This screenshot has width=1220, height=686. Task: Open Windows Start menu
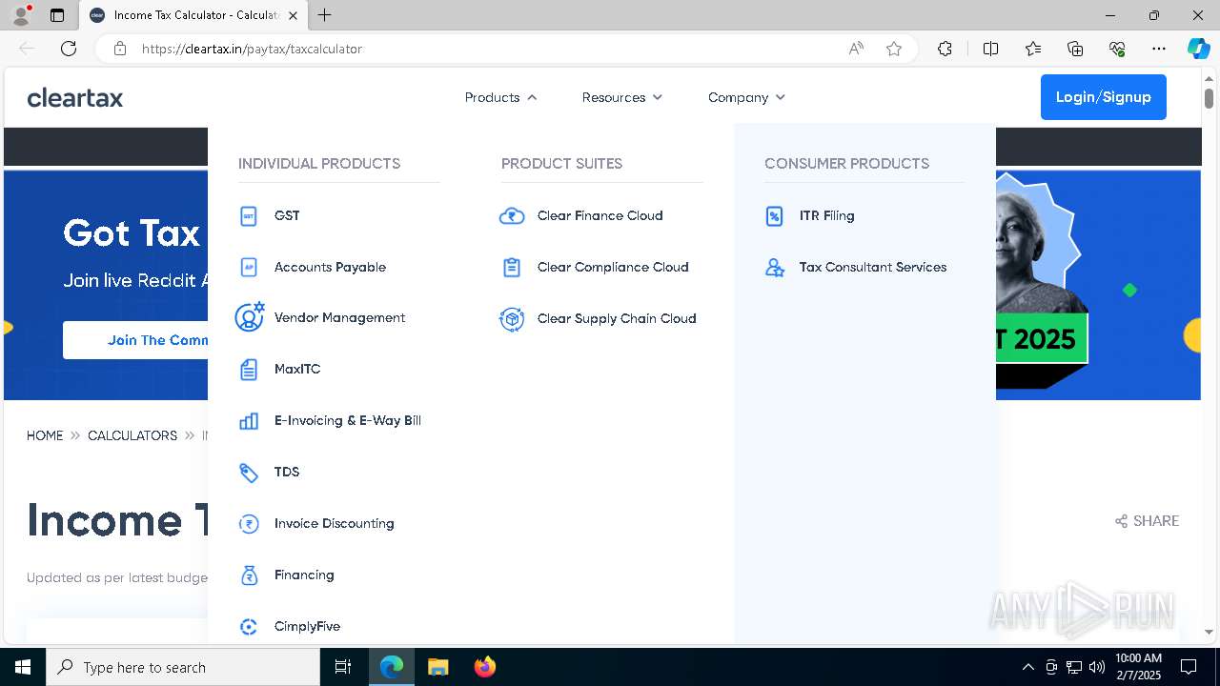coord(23,667)
